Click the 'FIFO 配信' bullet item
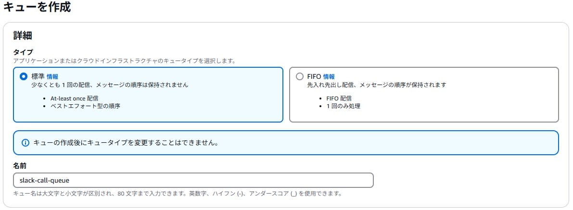Viewport: 573px width, 210px height. tap(339, 99)
